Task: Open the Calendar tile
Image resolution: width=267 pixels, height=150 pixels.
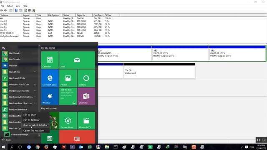Action: click(50, 60)
